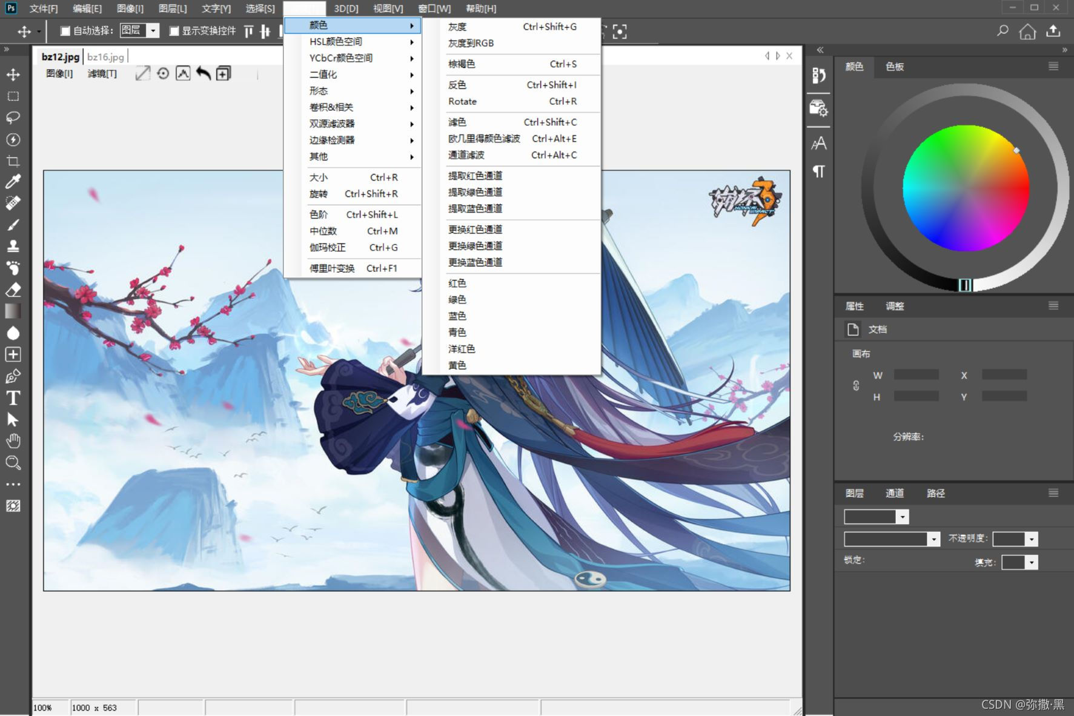Expand the 边缘检测器 submenu
Screen dimensions: 1074x716
353,140
